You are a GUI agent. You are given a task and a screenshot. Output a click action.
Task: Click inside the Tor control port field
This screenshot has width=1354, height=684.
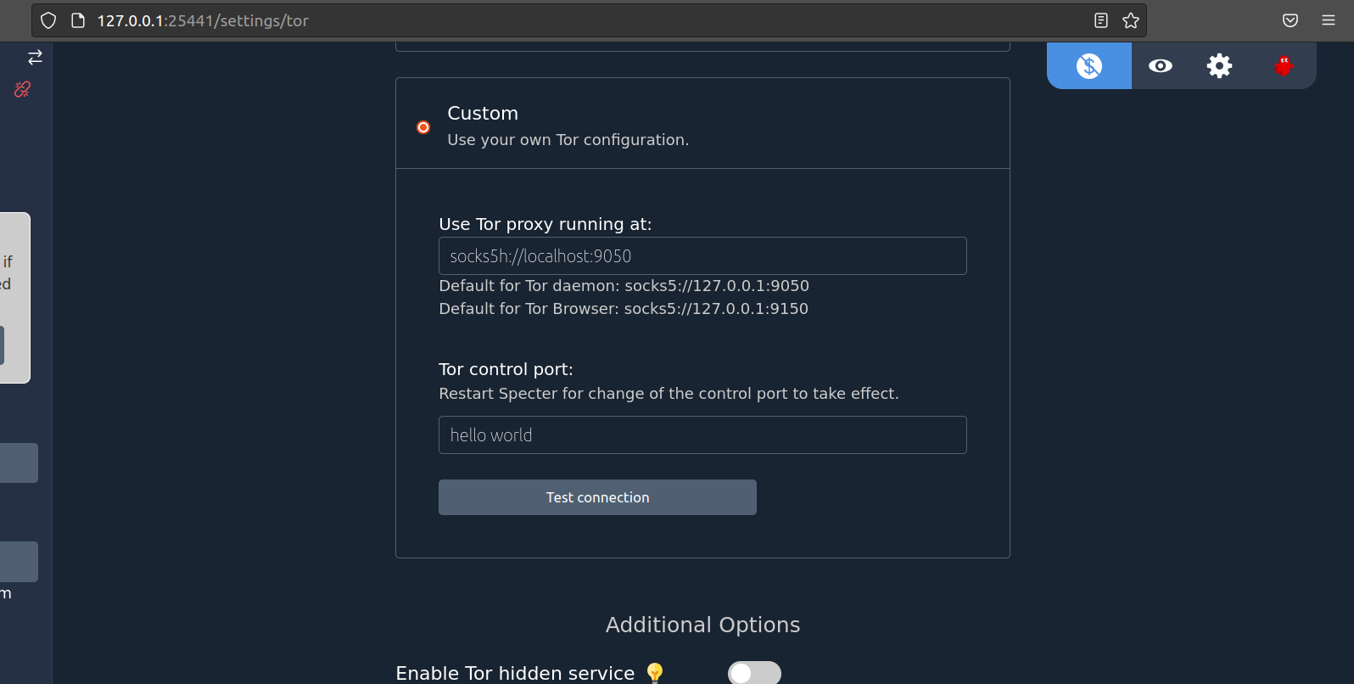coord(702,435)
